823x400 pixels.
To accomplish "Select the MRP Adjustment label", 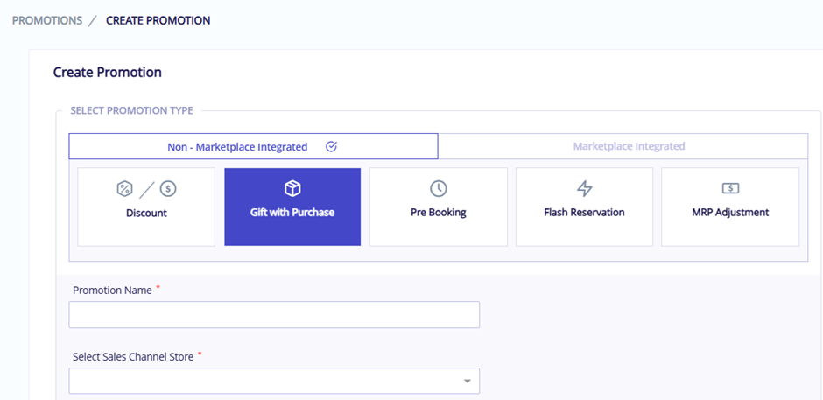I will click(730, 213).
